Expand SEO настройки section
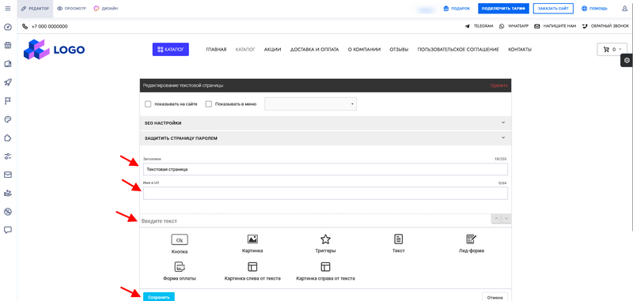This screenshot has height=301, width=633. tap(325, 123)
